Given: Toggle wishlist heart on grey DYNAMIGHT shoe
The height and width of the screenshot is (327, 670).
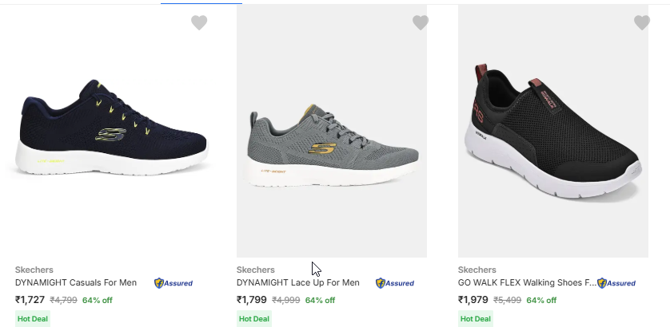Looking at the screenshot, I should click(421, 23).
